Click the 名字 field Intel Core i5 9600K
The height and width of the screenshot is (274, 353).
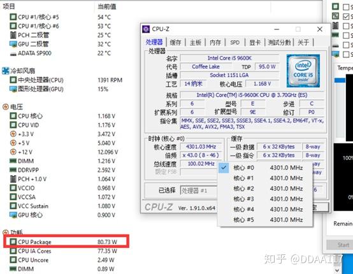tap(229, 58)
